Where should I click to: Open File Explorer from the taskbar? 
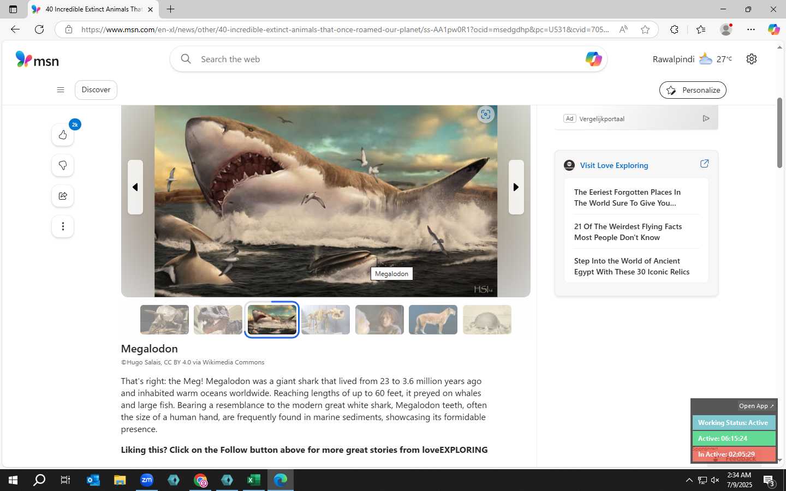point(120,480)
